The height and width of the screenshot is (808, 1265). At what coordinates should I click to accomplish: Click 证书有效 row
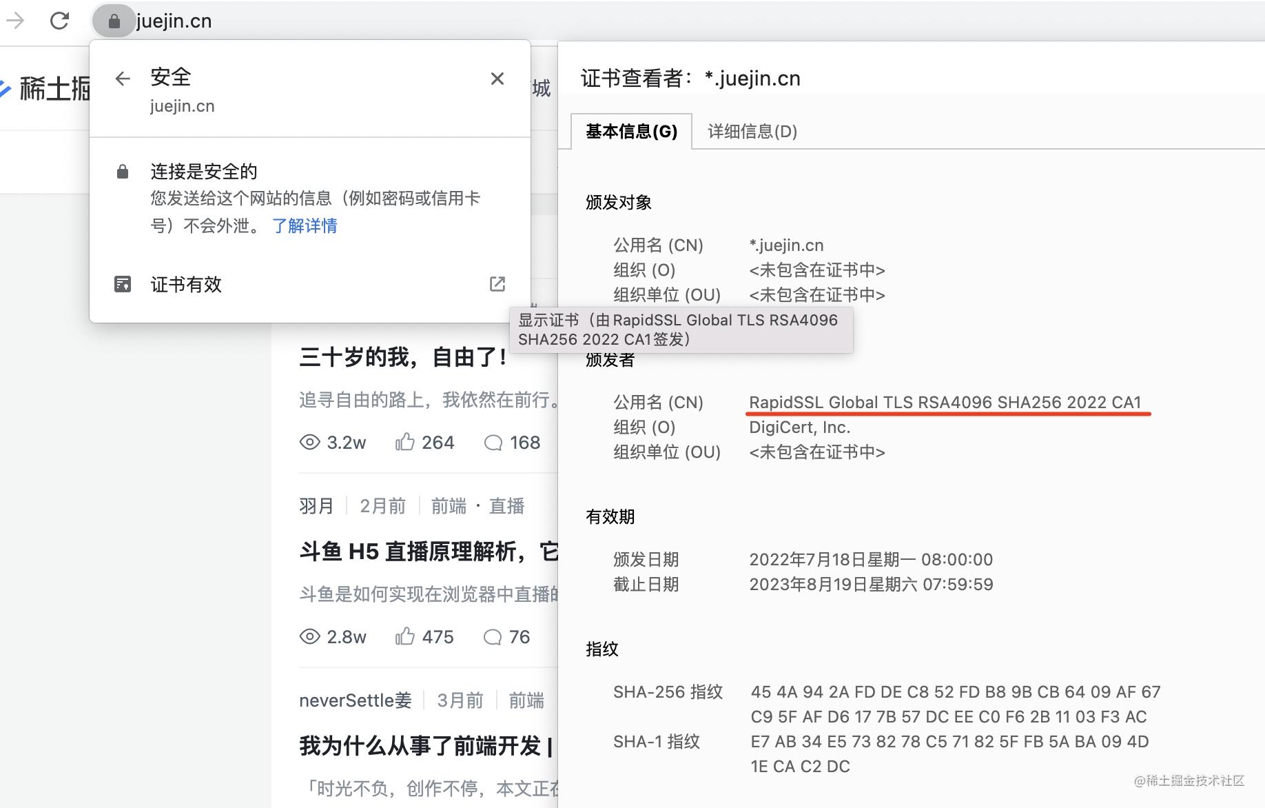point(310,284)
